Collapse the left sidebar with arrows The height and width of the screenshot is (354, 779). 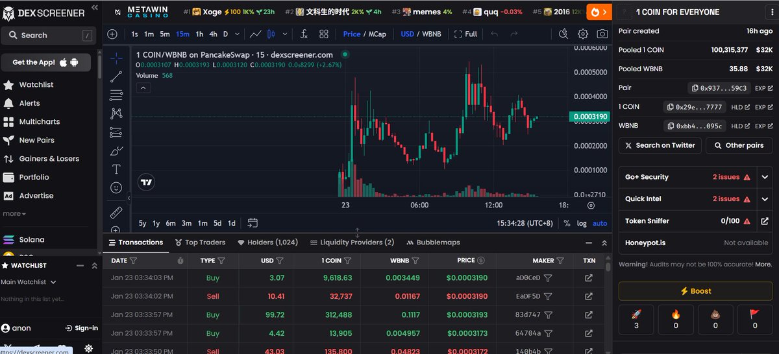click(95, 8)
